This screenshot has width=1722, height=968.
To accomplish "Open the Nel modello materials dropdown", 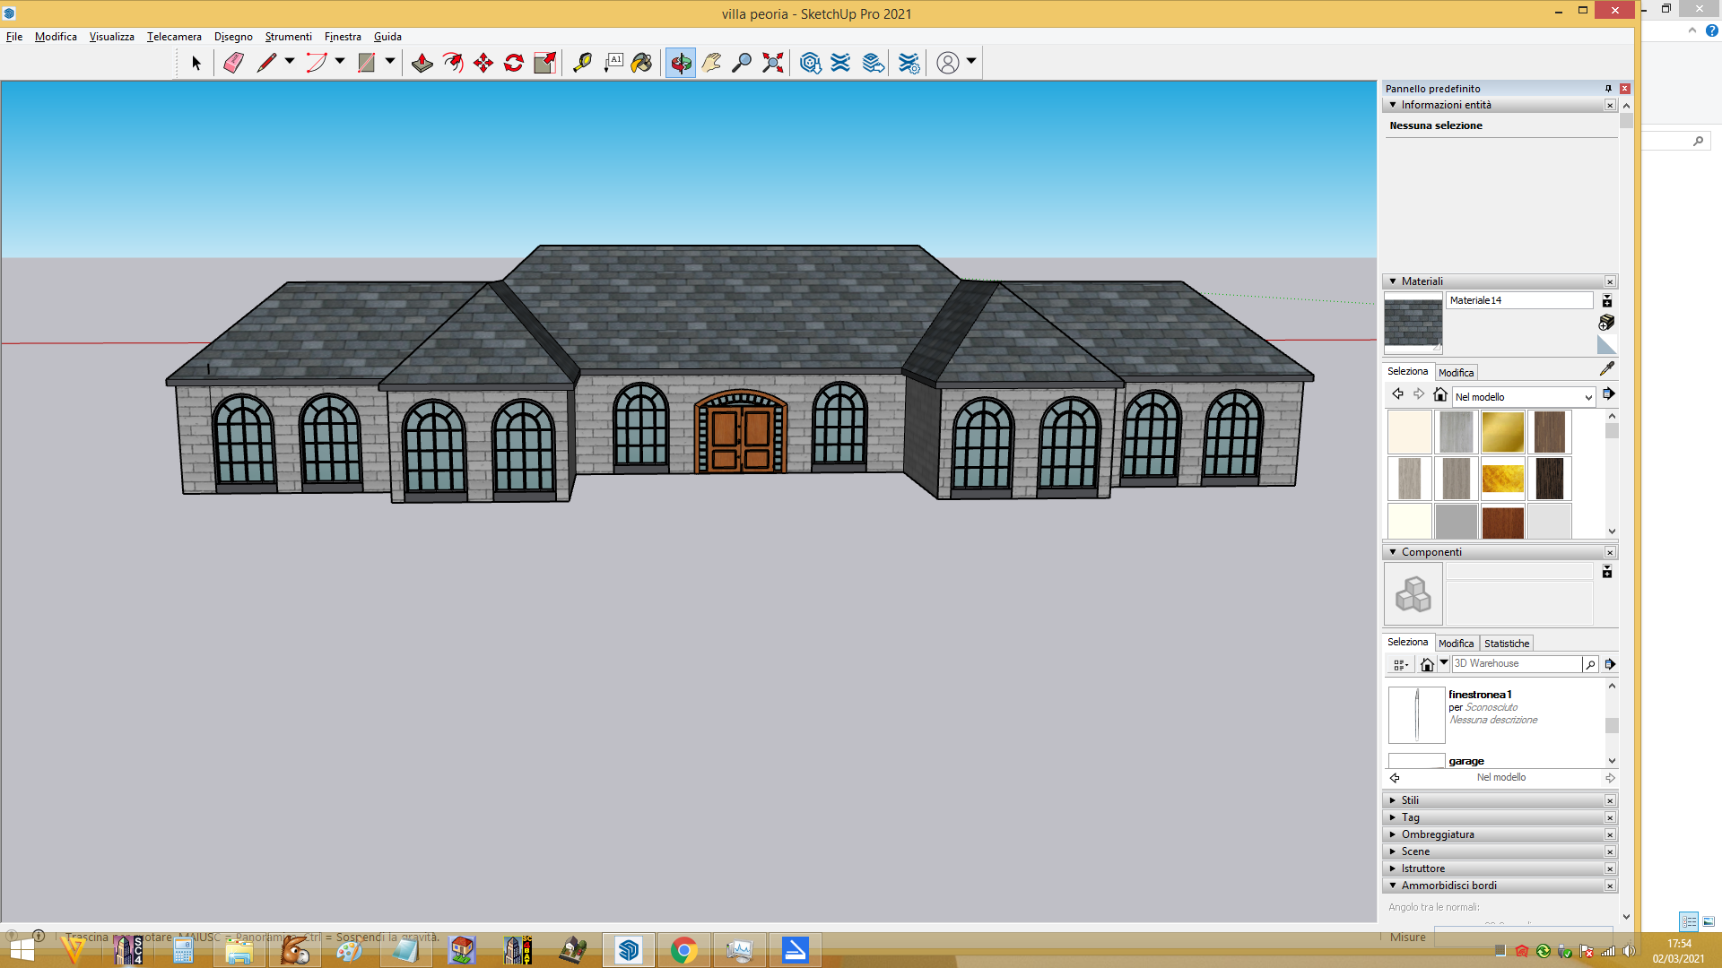I will (x=1524, y=396).
